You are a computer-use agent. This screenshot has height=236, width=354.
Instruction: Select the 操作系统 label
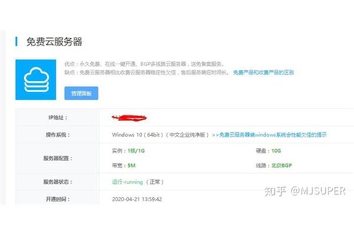coord(58,135)
